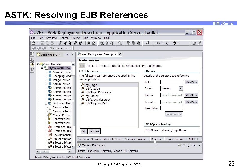Switch to the Console tab at the bottom

[117, 151]
